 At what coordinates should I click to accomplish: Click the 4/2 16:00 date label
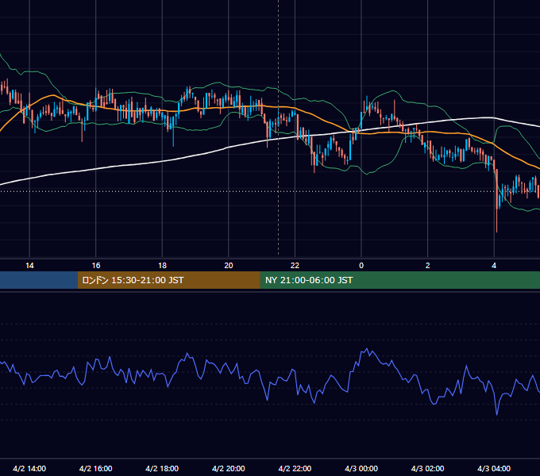[96, 468]
